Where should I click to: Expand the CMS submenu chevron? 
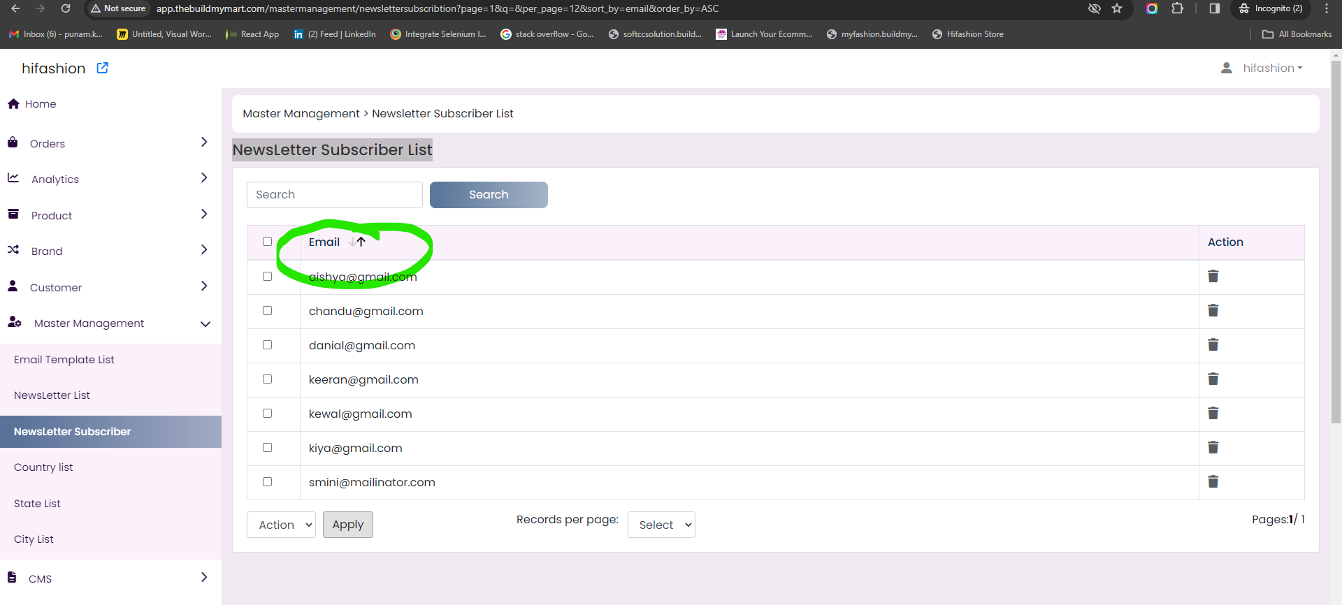pos(204,577)
